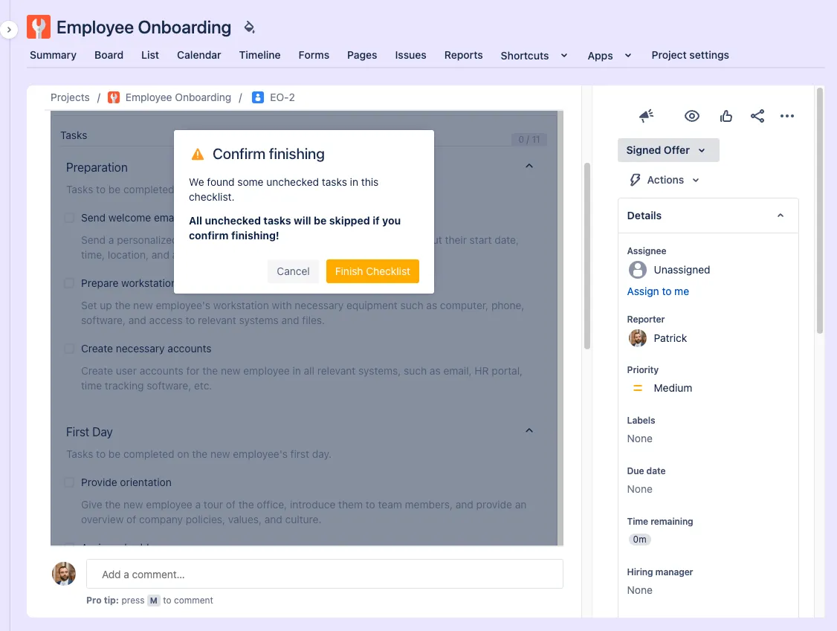Screen dimensions: 837x631
Task: Click the EO-2 issue type icon
Action: [x=258, y=97]
